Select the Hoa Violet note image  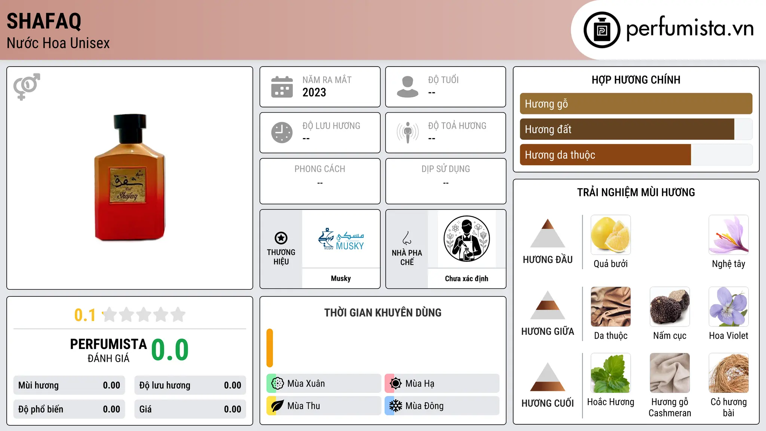(729, 307)
